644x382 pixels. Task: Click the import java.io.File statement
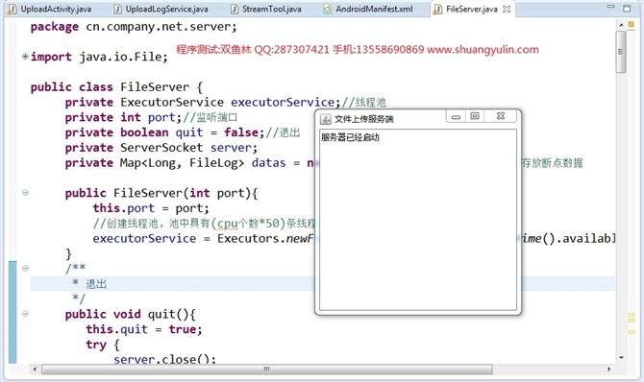point(99,57)
